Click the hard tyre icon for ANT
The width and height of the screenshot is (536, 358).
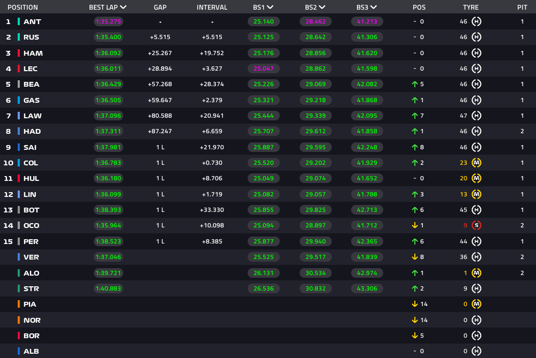[477, 22]
